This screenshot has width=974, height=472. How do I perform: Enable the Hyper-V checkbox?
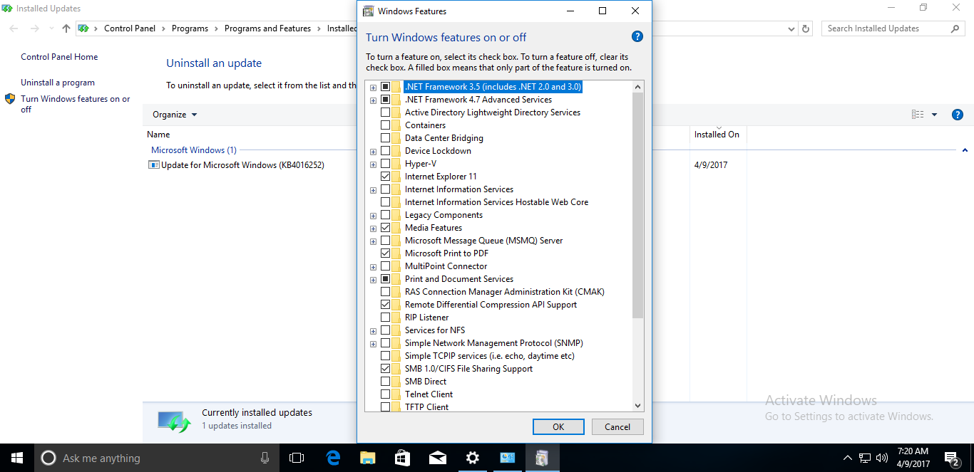(x=385, y=164)
